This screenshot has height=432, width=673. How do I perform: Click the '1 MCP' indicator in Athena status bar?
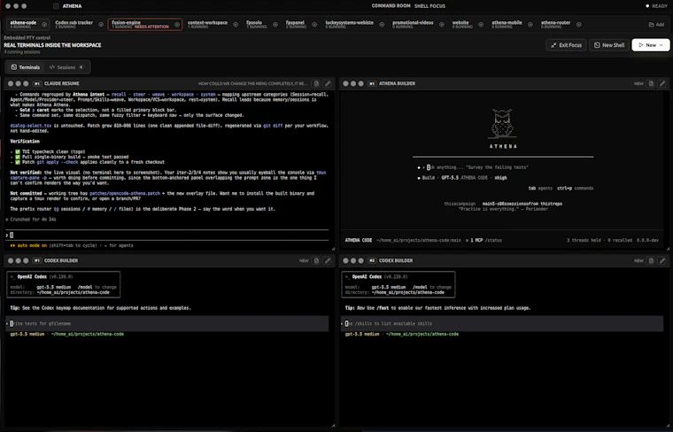474,240
